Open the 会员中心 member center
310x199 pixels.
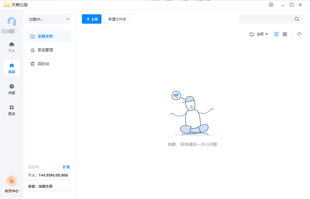(12, 184)
